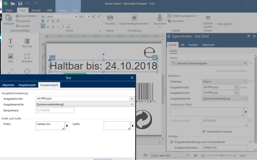Image resolution: width=257 pixels, height=160 pixels.
Task: Increase font size with larger A
Action: [94, 16]
